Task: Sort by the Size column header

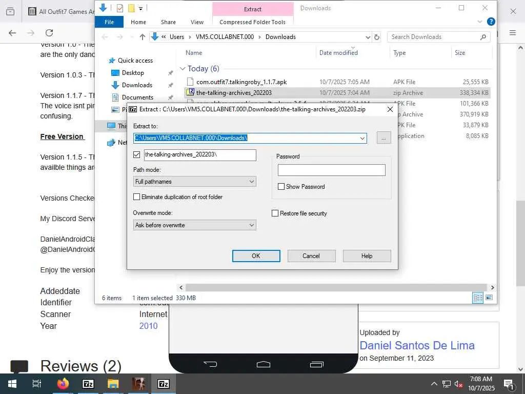Action: tap(460, 53)
